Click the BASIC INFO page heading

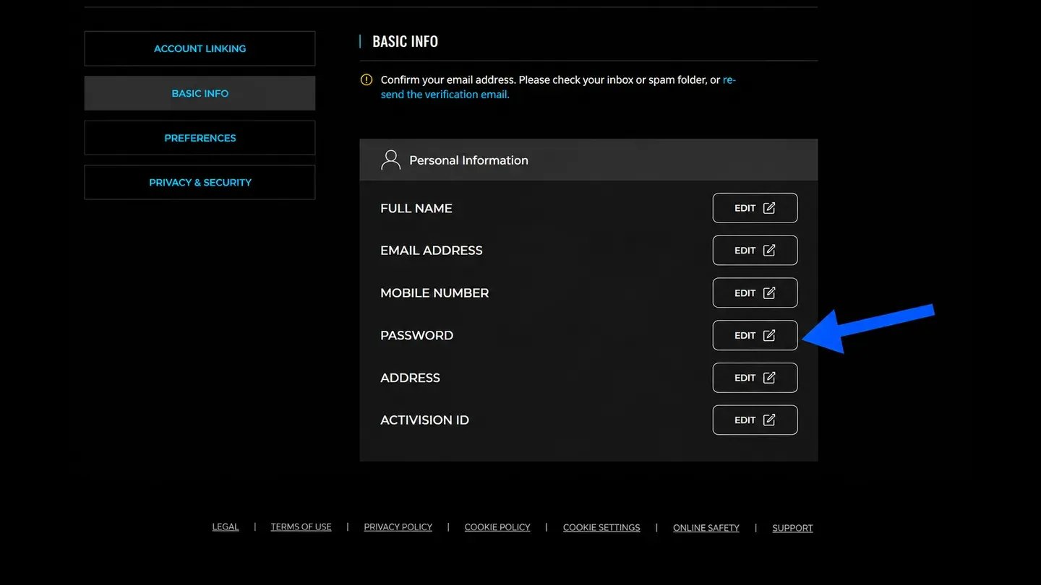405,41
